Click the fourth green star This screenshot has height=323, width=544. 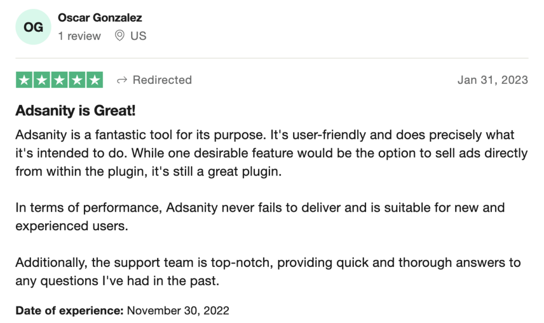click(77, 80)
